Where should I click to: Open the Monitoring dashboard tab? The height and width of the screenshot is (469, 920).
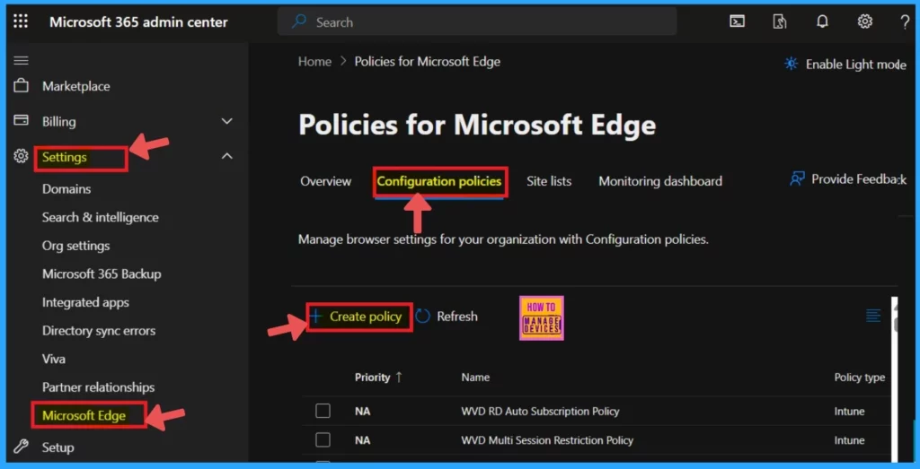pyautogui.click(x=660, y=181)
